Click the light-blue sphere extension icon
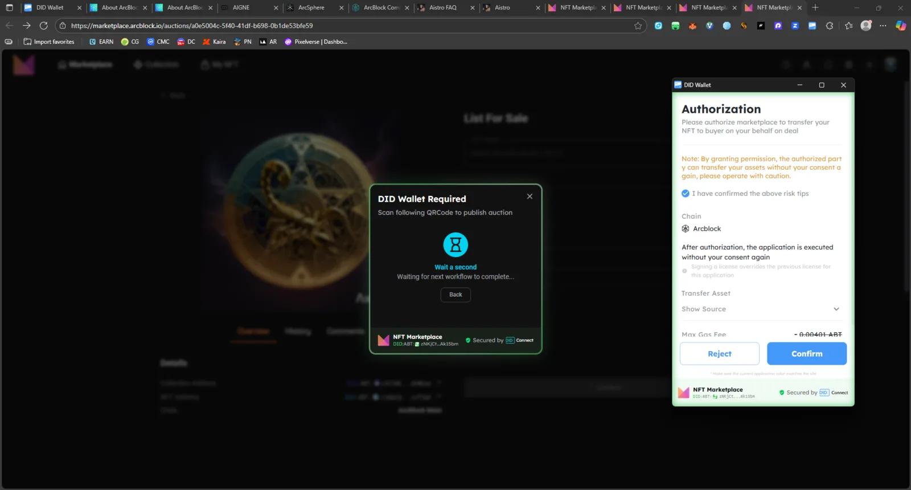 727,26
